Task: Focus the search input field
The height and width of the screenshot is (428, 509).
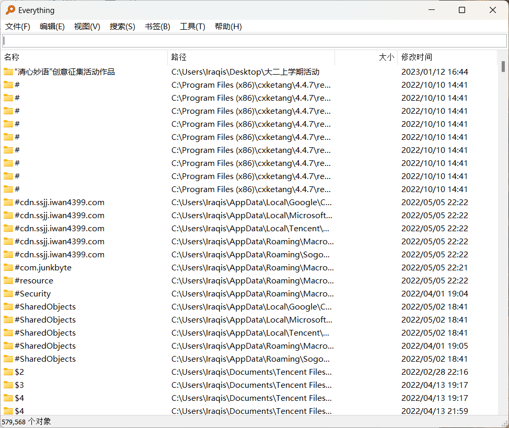Action: click(x=254, y=41)
